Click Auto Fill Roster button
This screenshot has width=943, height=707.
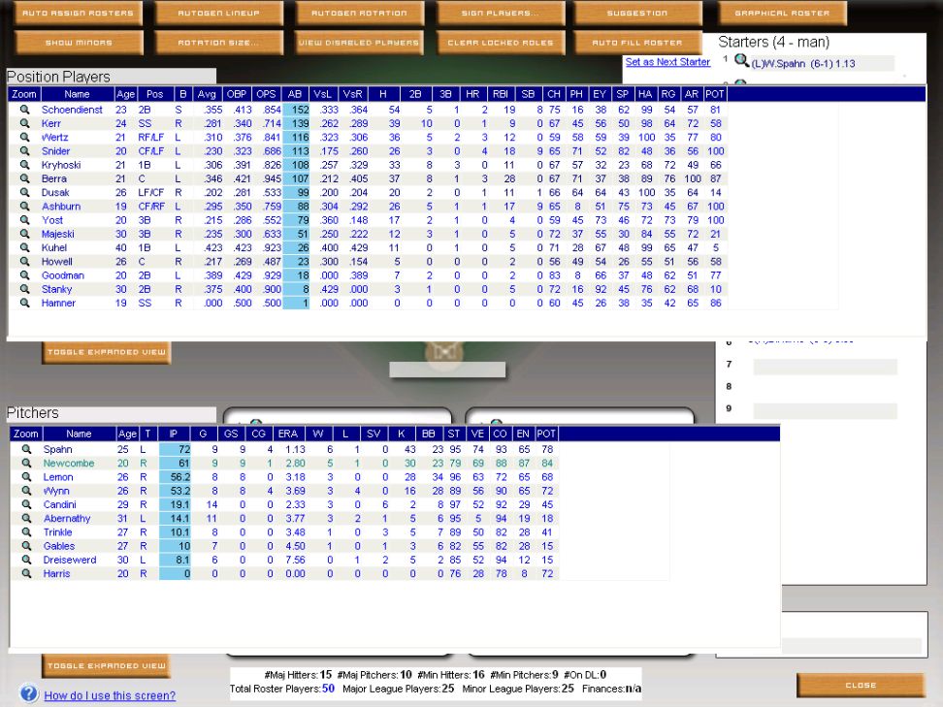point(637,43)
